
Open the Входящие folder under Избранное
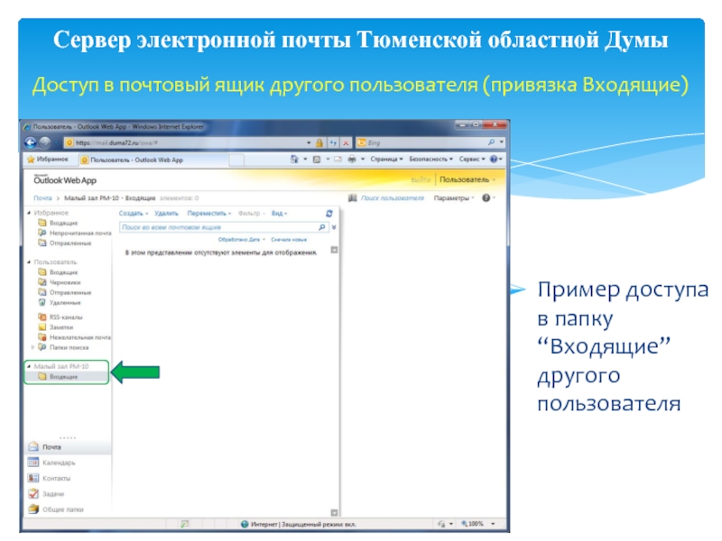pos(58,223)
